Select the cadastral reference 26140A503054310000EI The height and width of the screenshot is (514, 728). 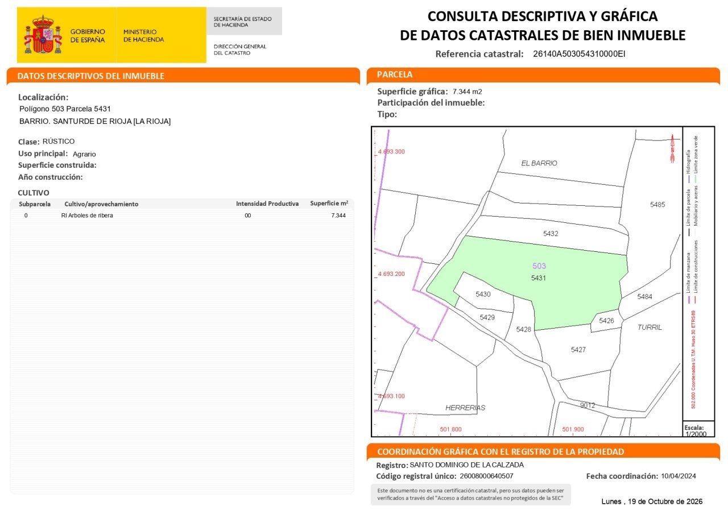[580, 54]
